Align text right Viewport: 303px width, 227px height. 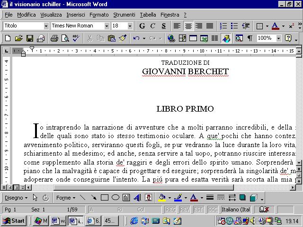click(x=199, y=26)
